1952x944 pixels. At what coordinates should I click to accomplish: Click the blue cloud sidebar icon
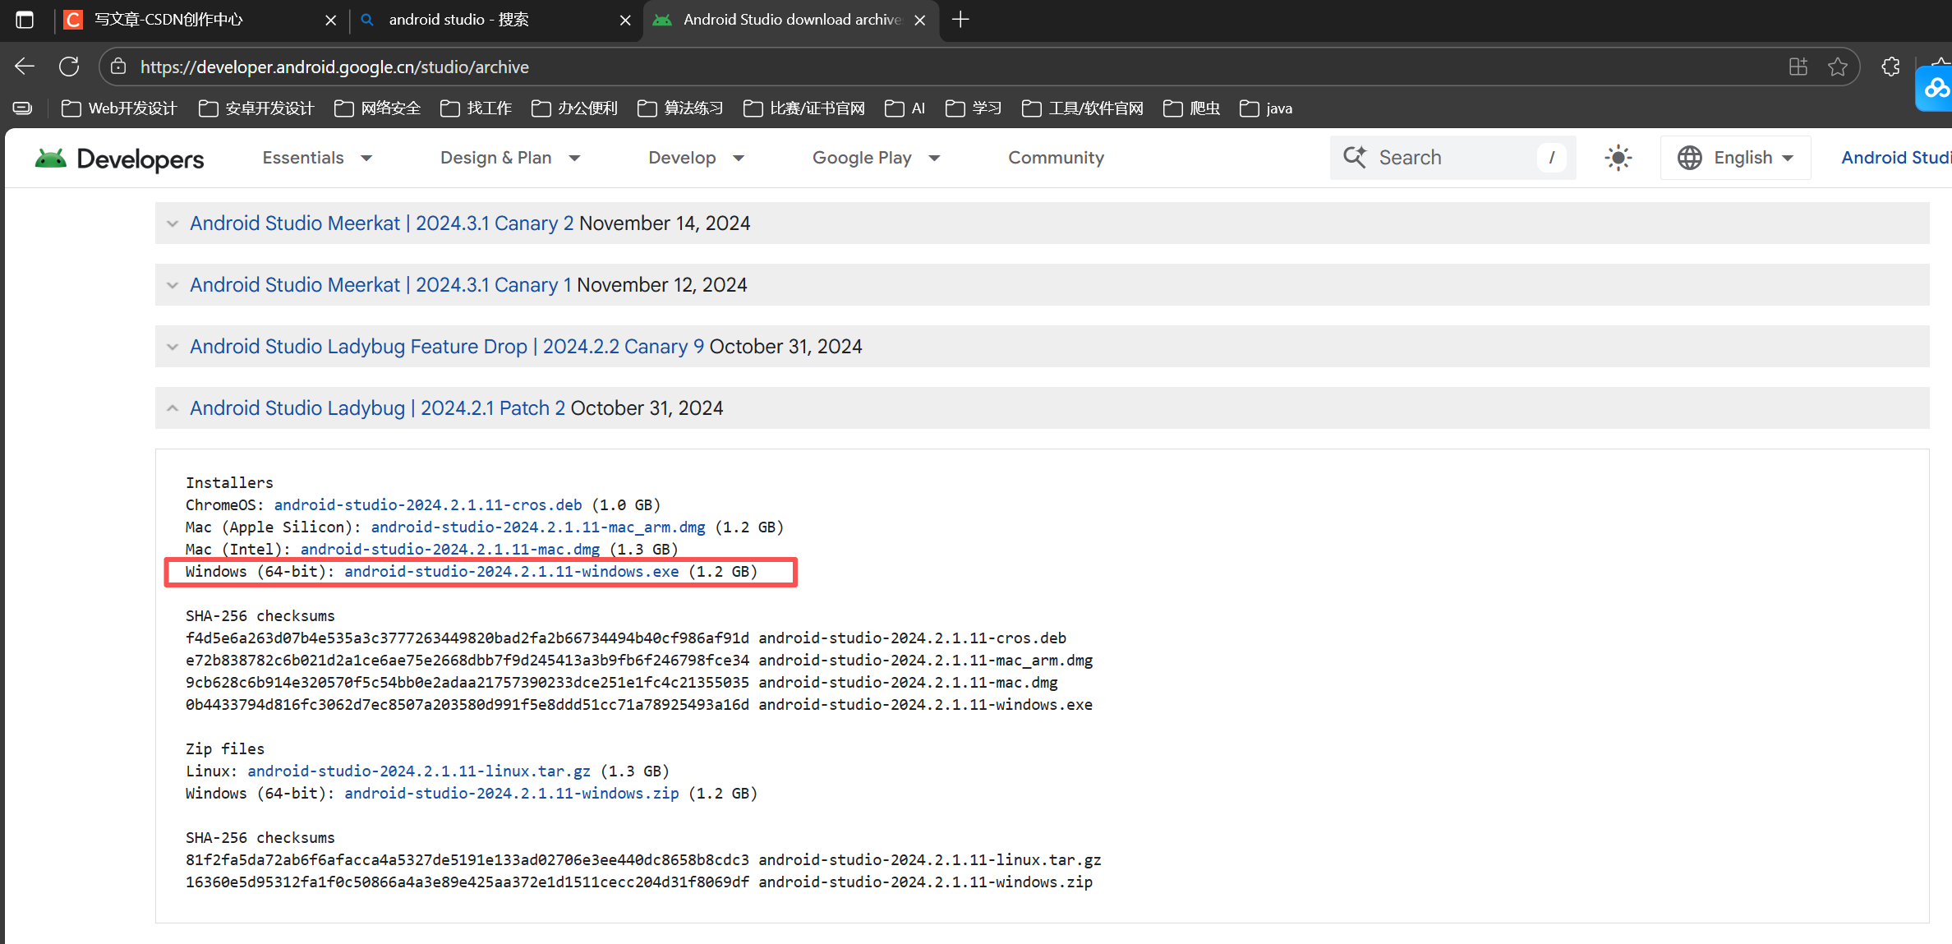click(1936, 88)
